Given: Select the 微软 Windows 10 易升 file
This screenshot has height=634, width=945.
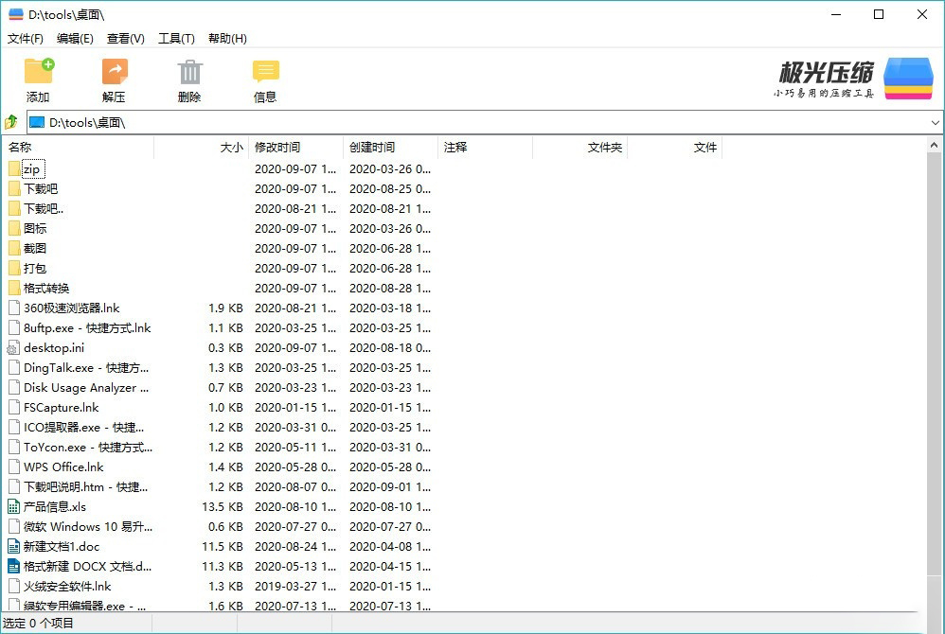Looking at the screenshot, I should pyautogui.click(x=88, y=527).
